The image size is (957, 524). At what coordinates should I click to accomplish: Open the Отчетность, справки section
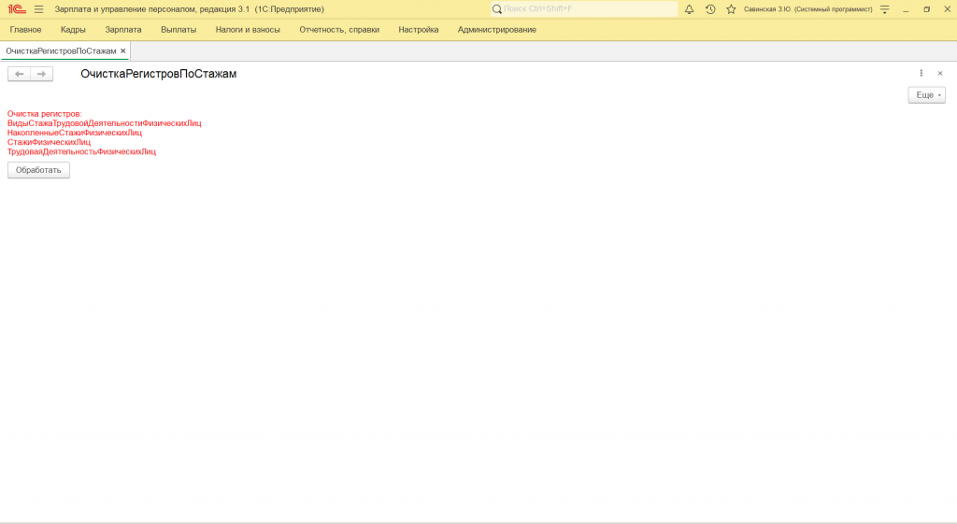339,30
